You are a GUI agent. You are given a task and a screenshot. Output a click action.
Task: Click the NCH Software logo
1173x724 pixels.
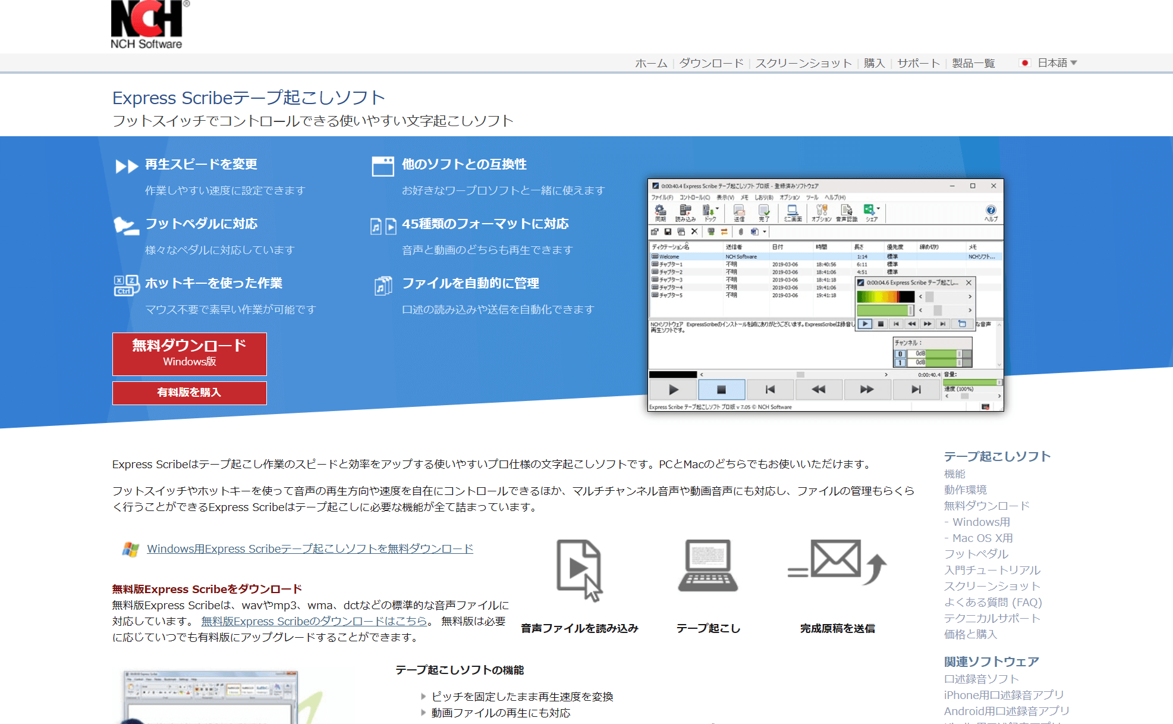click(150, 24)
